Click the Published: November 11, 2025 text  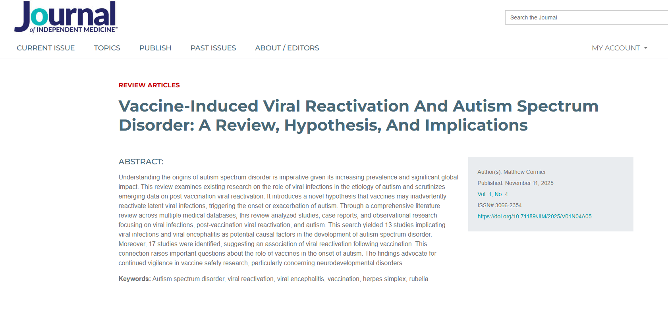coord(515,183)
